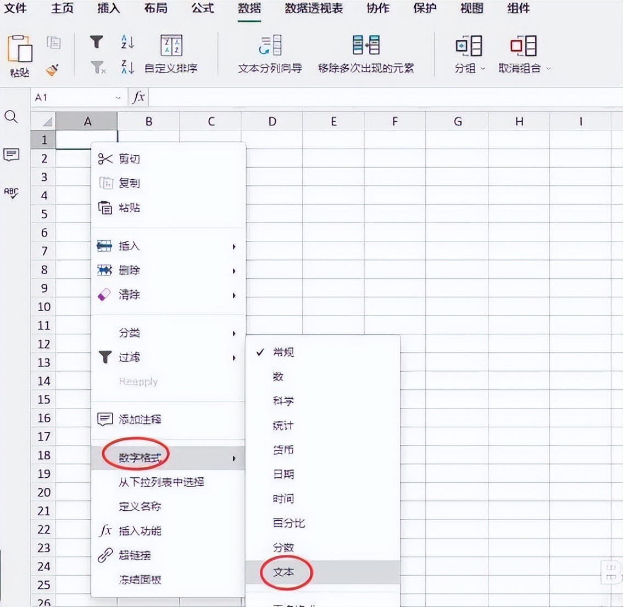Open the 自定义排序 custom sort dialog
This screenshot has width=623, height=607.
coord(171,52)
